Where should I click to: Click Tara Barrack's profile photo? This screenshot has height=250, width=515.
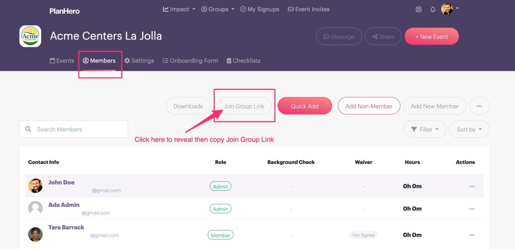click(x=36, y=234)
